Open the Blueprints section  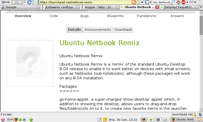point(115,16)
